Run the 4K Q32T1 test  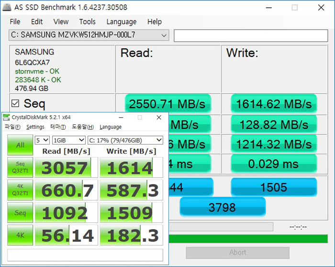(x=20, y=190)
